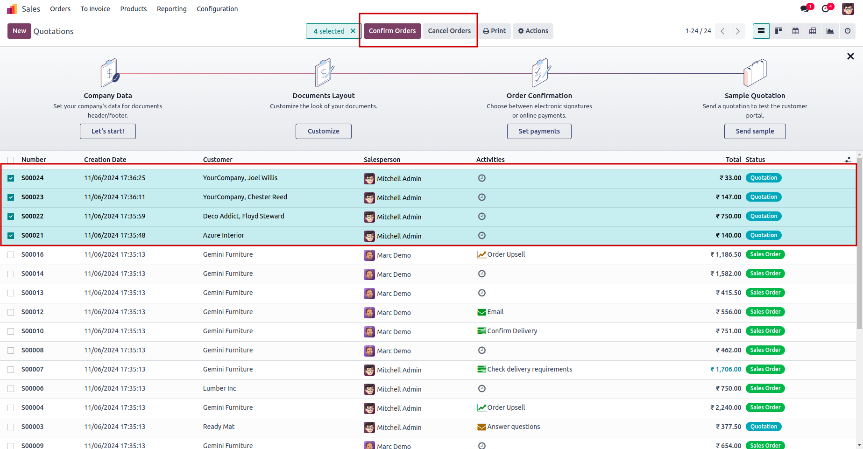The image size is (863, 449).
Task: Click Send sample button
Action: click(755, 131)
